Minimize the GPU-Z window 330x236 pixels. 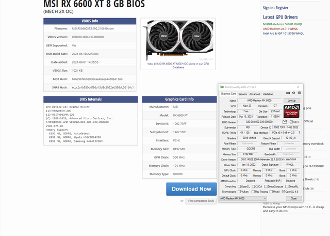(x=278, y=87)
